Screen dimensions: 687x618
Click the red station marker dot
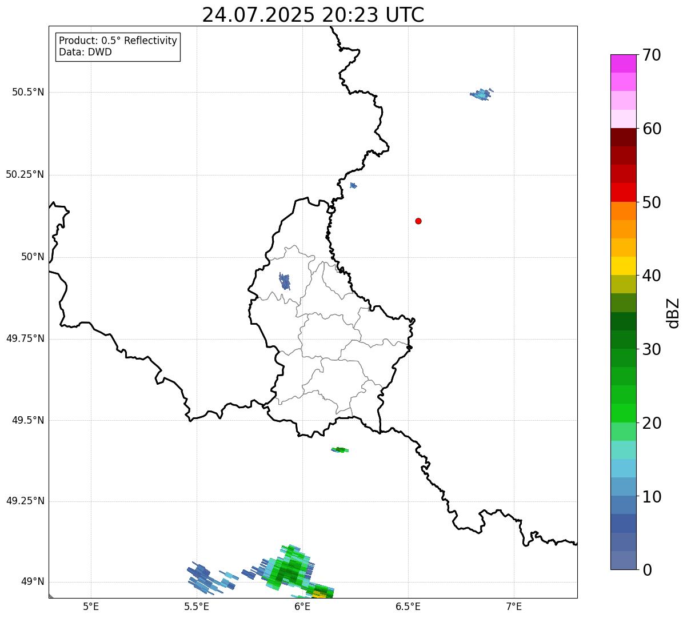418,221
